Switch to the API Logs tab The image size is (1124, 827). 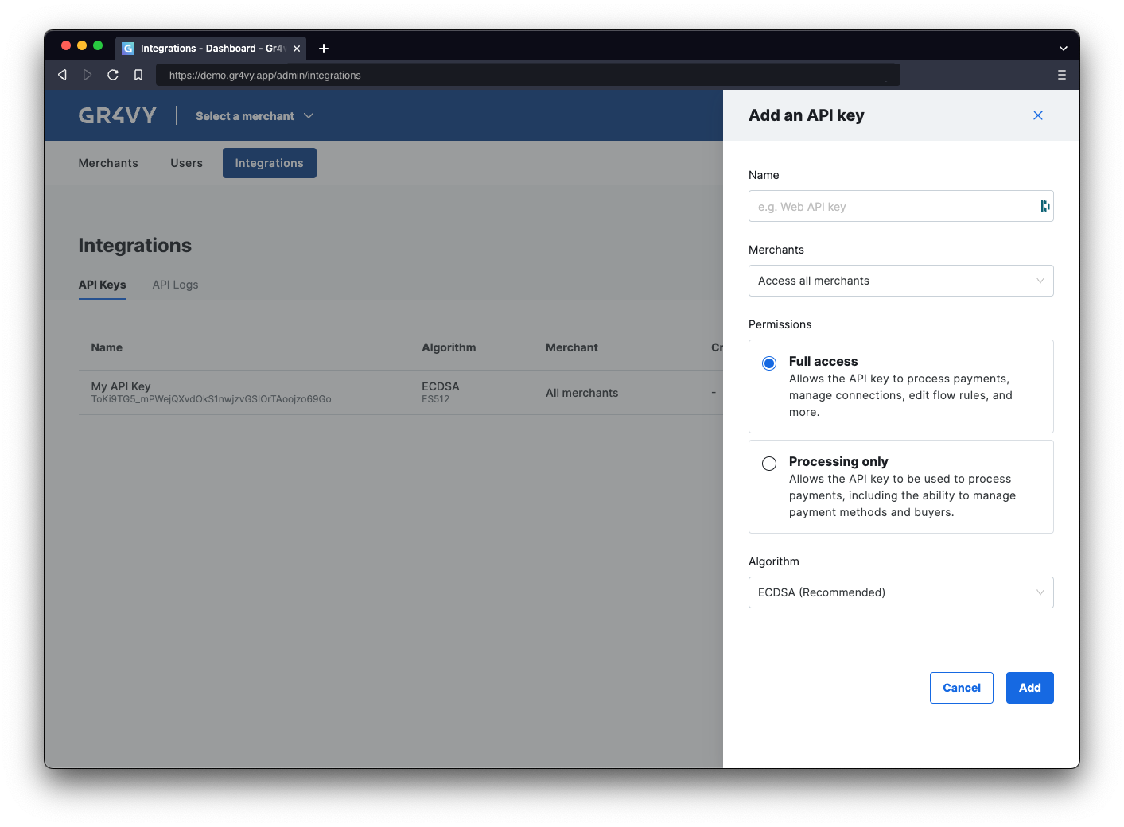175,284
